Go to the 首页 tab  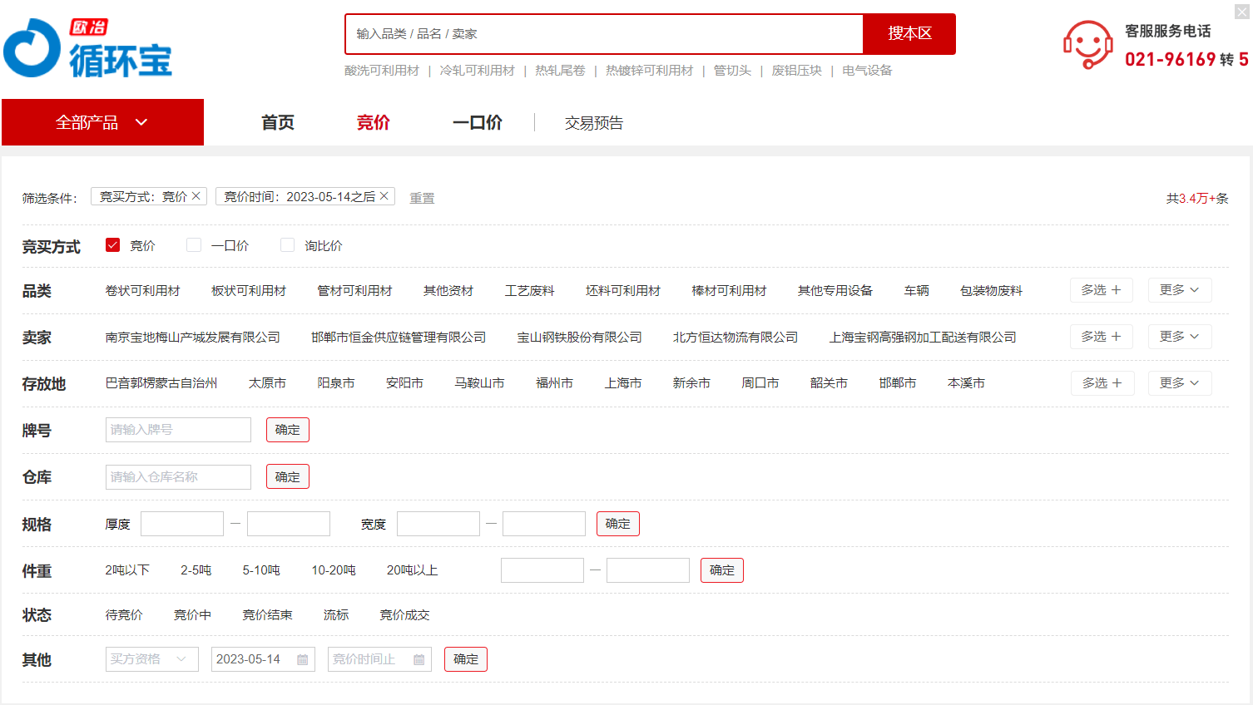[277, 122]
